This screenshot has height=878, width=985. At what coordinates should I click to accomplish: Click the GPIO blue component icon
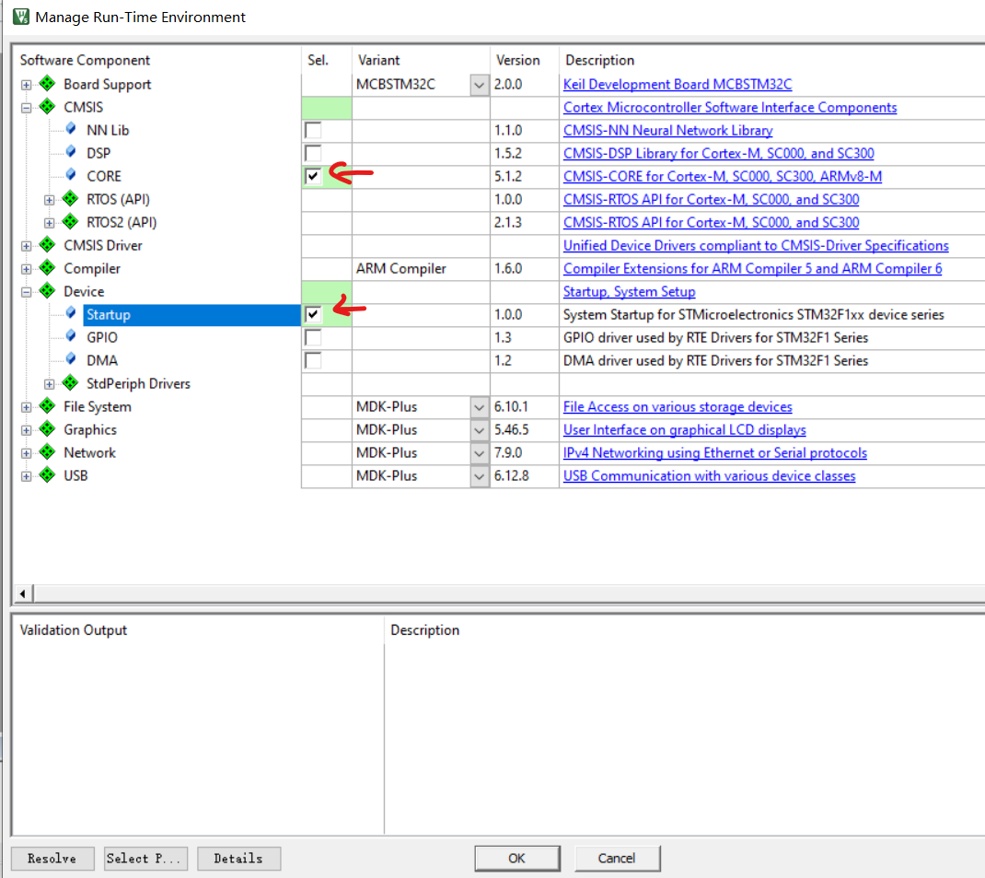click(x=71, y=336)
